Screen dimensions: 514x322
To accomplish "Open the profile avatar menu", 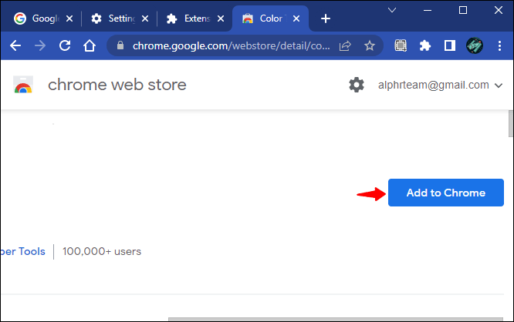I will [x=475, y=45].
